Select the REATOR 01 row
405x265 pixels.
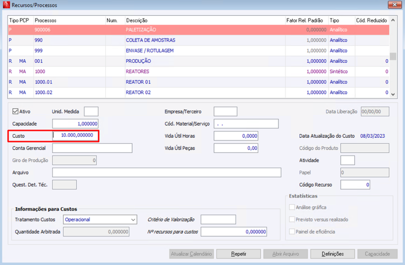[198, 82]
